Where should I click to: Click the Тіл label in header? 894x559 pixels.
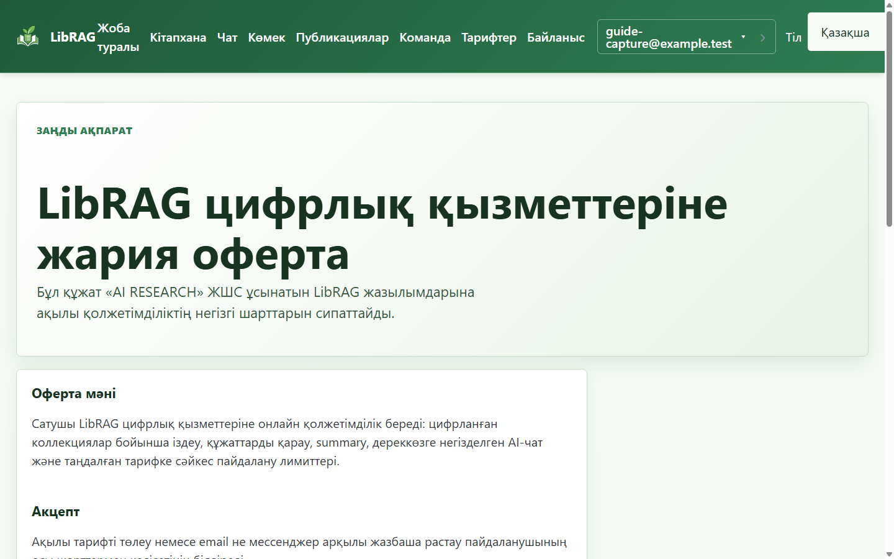coord(793,37)
